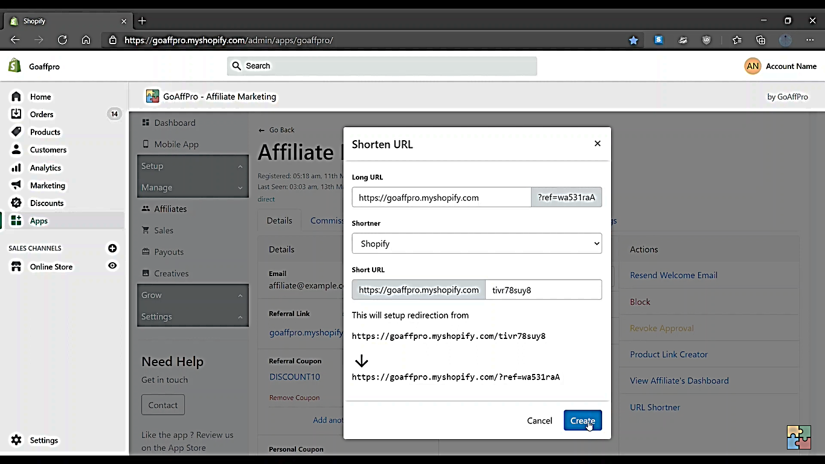Expand the Grow section
The height and width of the screenshot is (464, 825).
193,295
